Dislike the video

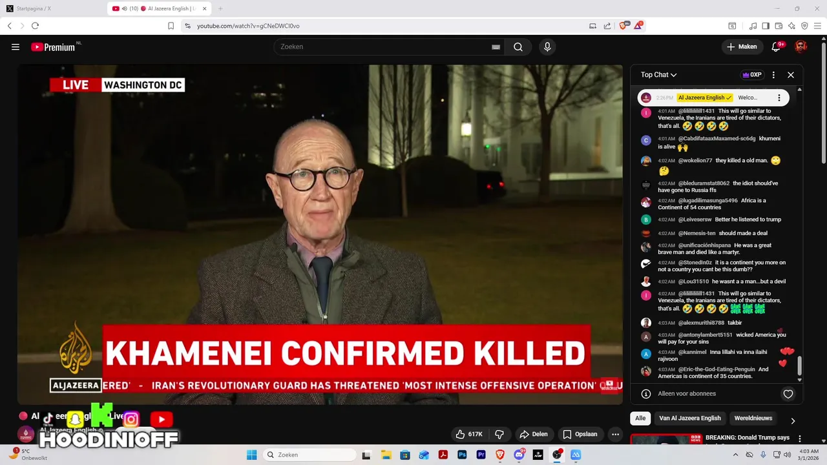[x=499, y=434]
